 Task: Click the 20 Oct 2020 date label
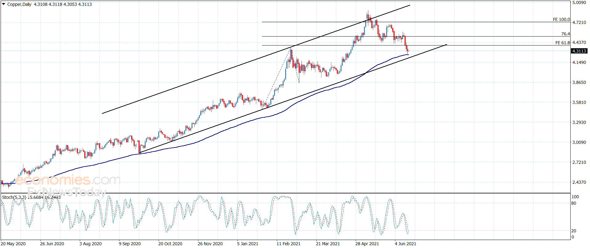(170, 244)
